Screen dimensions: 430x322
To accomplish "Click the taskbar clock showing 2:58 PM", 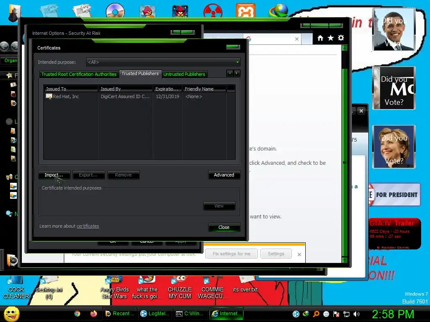I will tap(393, 314).
